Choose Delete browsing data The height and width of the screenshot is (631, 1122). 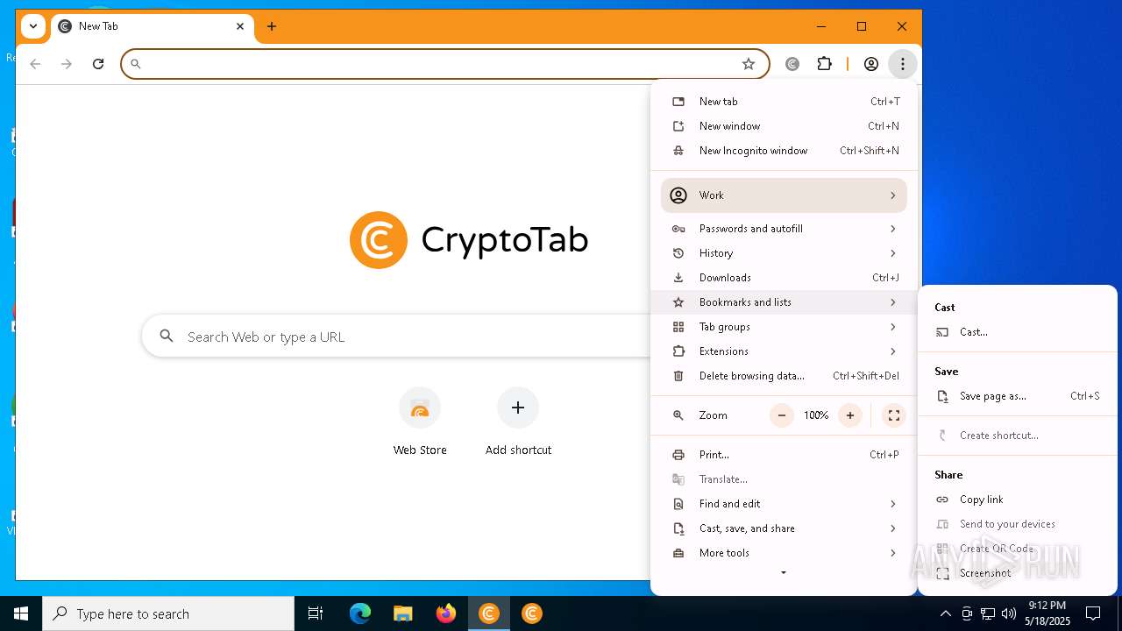point(784,376)
